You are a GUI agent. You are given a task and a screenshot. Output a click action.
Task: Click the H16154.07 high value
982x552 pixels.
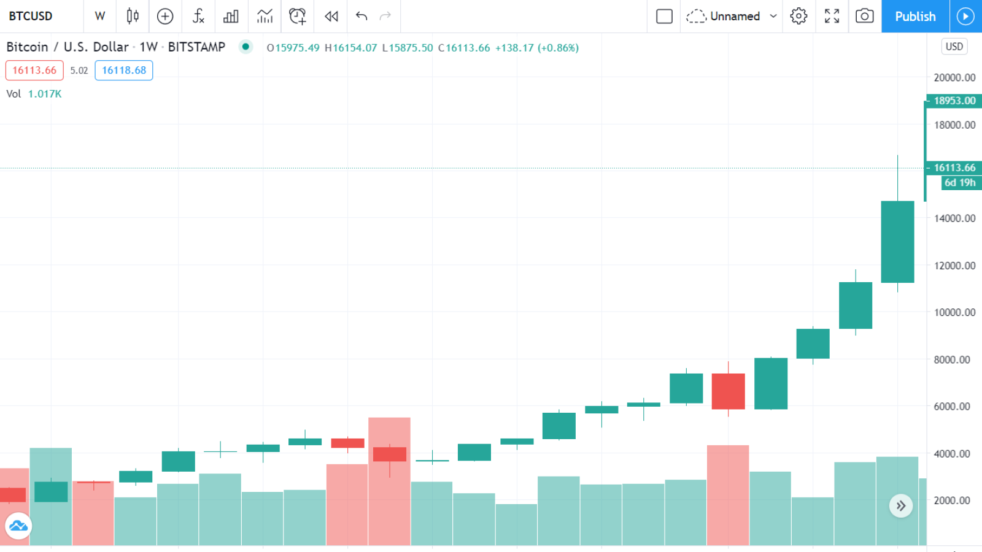(x=350, y=48)
